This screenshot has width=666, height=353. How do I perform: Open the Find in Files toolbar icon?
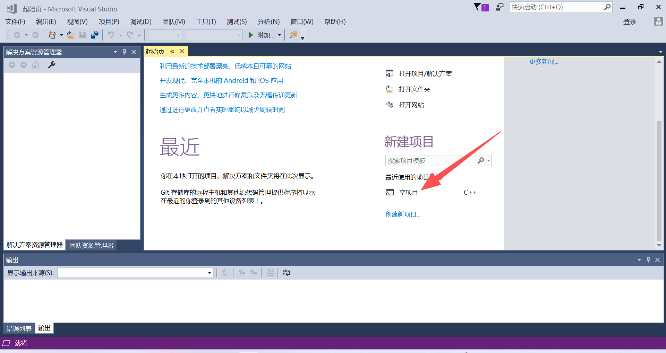[293, 35]
